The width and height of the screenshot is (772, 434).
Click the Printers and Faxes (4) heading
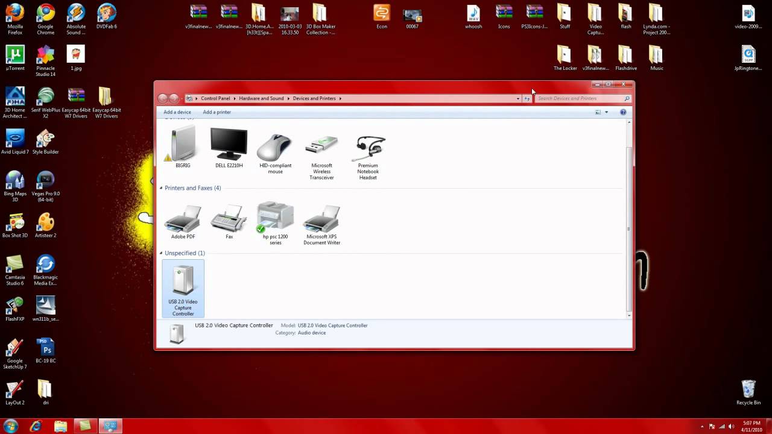pos(193,188)
